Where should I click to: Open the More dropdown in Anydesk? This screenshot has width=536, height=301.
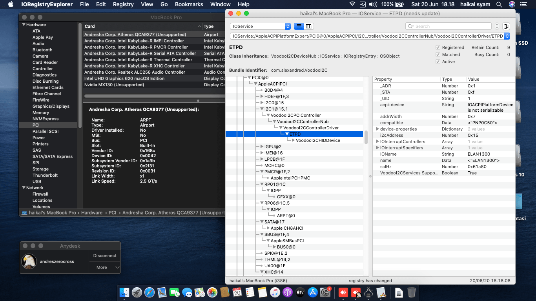pos(105,267)
